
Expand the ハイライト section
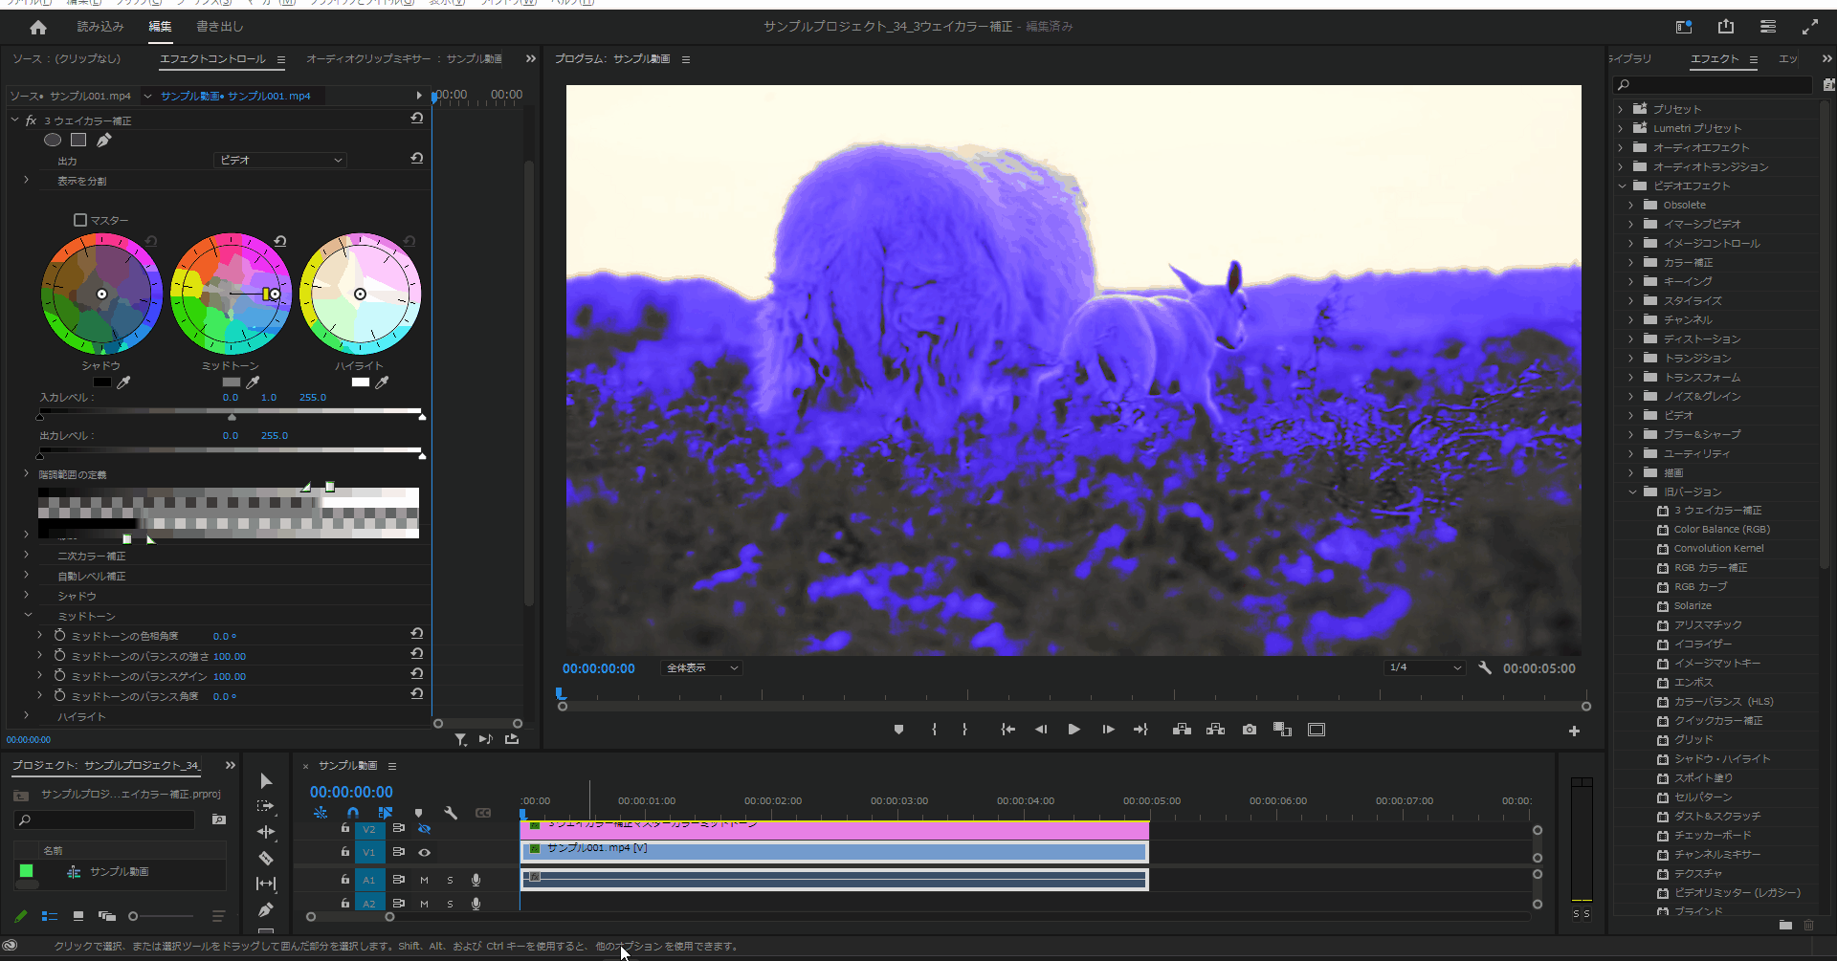26,715
